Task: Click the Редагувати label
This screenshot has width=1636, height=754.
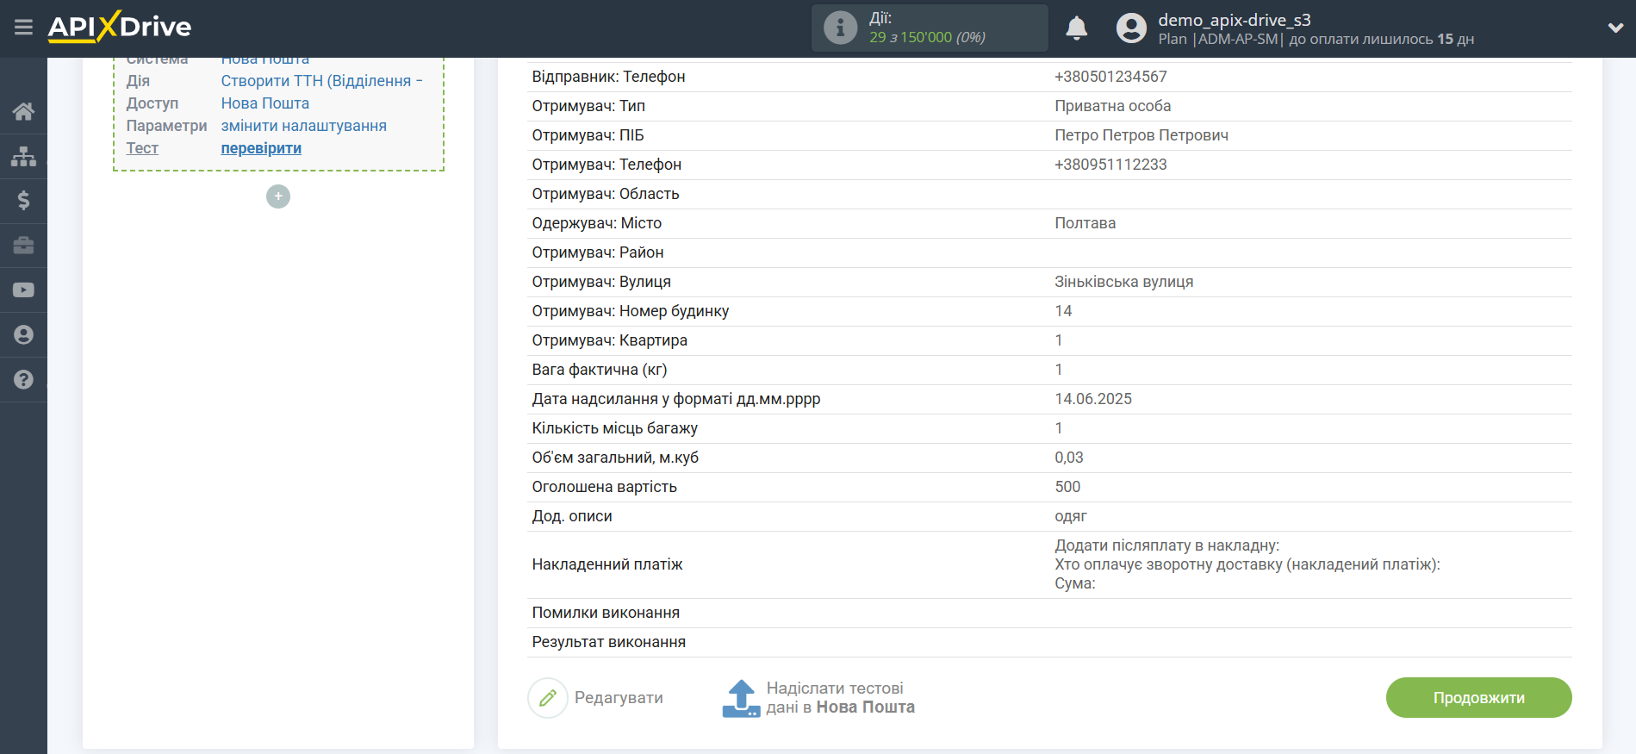Action: (619, 698)
